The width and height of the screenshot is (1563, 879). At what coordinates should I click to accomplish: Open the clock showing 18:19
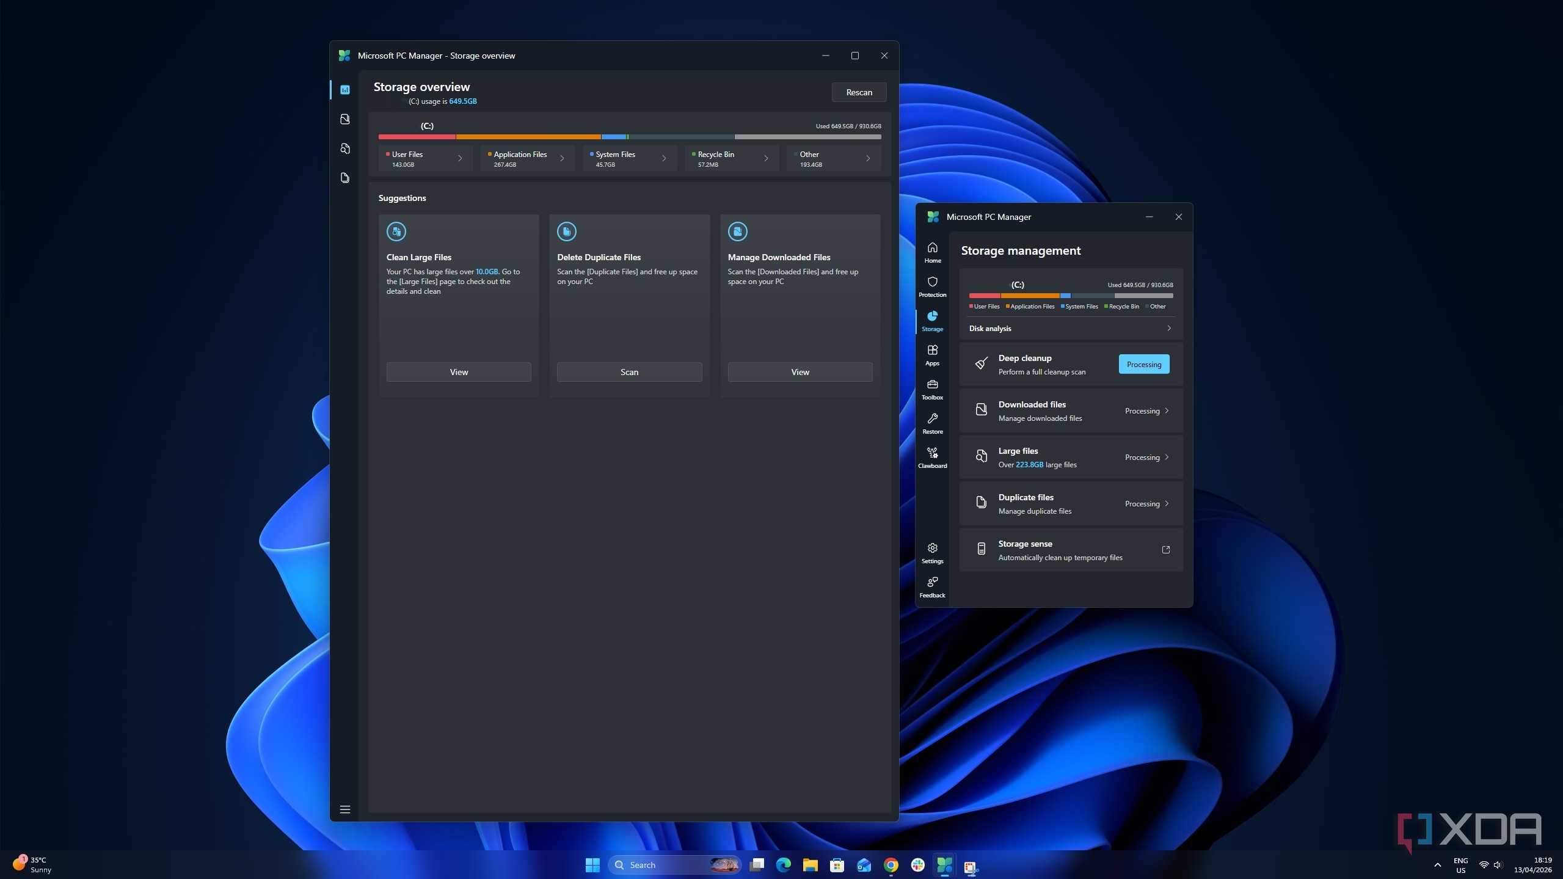pos(1532,865)
